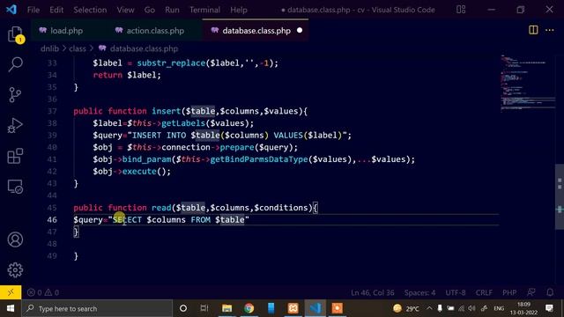This screenshot has height=317, width=564.
Task: Open editor More Actions ellipsis
Action: click(x=550, y=30)
